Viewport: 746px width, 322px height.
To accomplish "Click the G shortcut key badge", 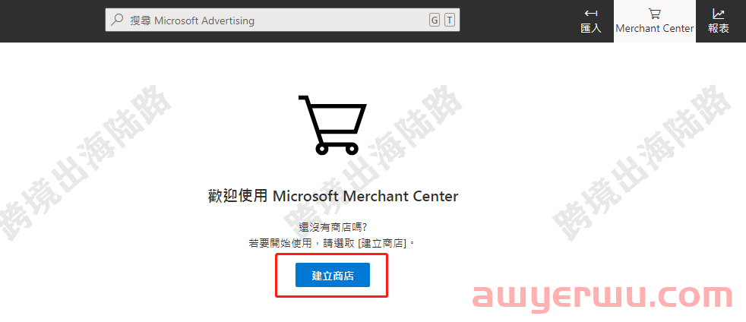I will pos(434,21).
